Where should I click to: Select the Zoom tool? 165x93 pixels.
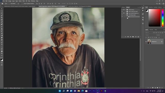2,53
